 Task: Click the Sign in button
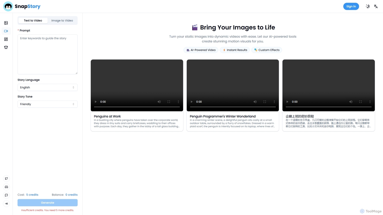(x=351, y=6)
